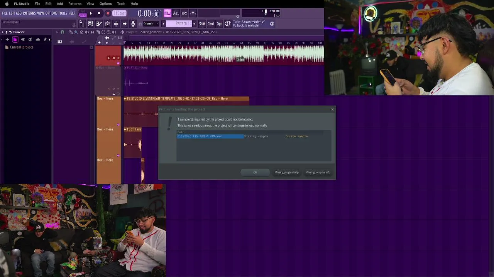Open the (none) mixer track dropdown
Screen dimensions: 494x277
(151, 23)
